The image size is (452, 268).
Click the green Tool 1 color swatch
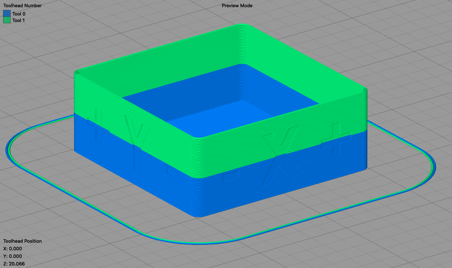click(7, 20)
